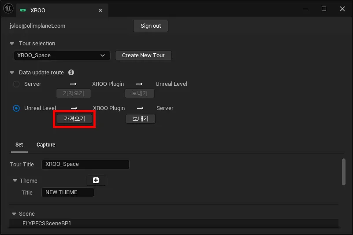Click the Tour Title input field
The image size is (353, 235).
tap(85, 165)
